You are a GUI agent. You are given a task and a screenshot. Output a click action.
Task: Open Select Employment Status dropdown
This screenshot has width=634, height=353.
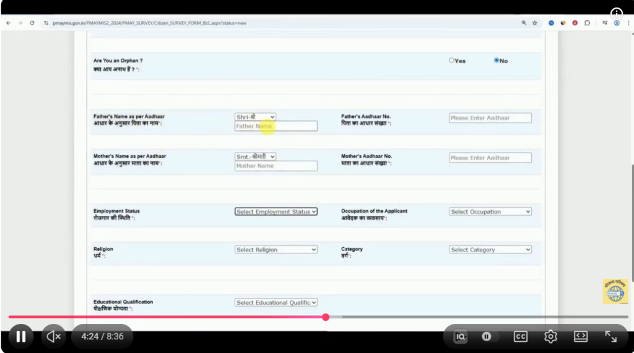point(276,211)
